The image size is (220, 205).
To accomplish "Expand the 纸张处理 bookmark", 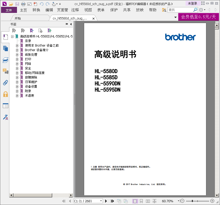I will [17, 55].
